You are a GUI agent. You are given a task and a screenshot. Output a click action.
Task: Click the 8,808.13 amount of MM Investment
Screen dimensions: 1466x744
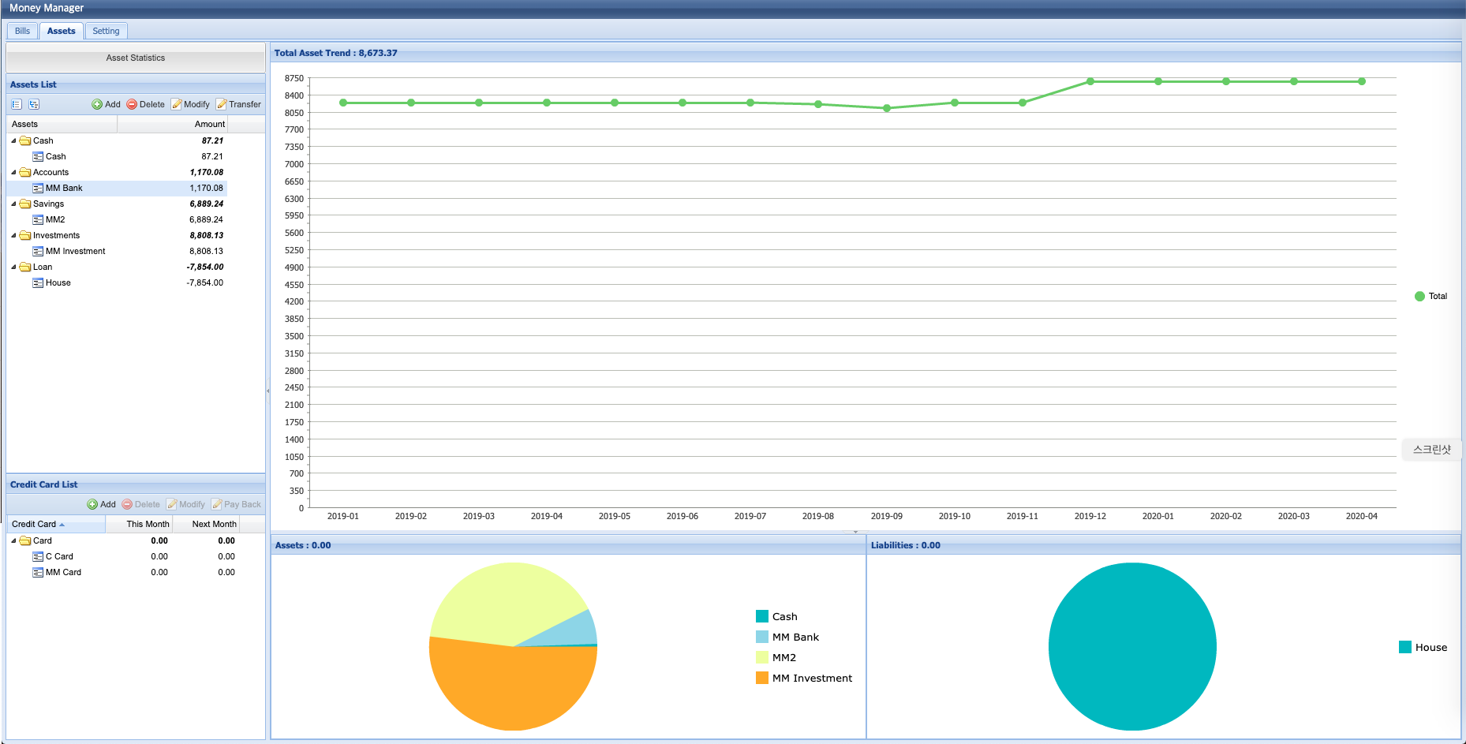point(206,251)
